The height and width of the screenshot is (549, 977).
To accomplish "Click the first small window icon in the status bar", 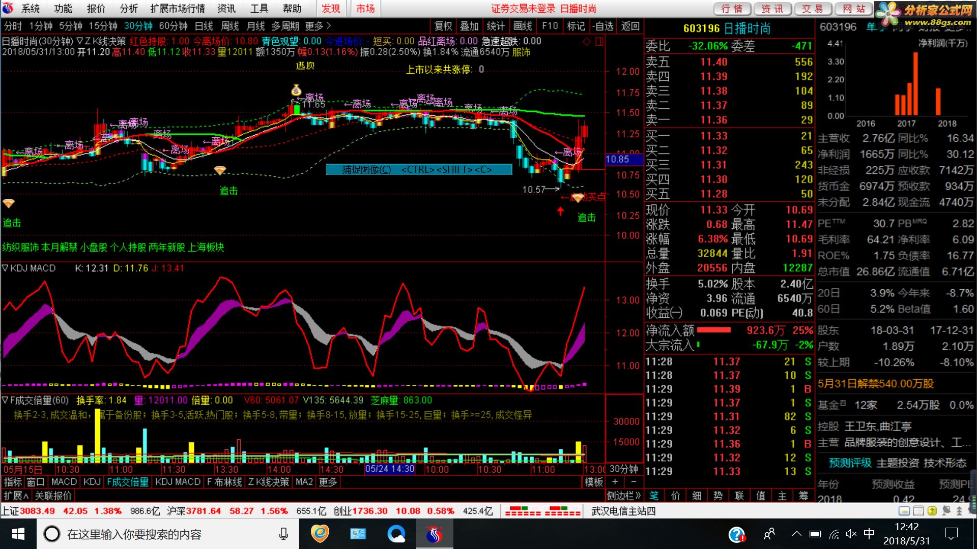I will 904,511.
